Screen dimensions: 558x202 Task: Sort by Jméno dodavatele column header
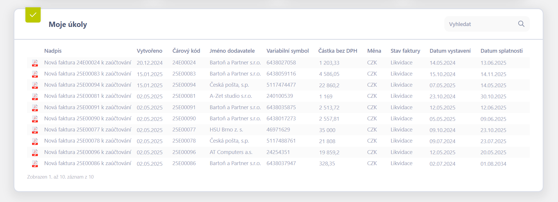pos(232,51)
